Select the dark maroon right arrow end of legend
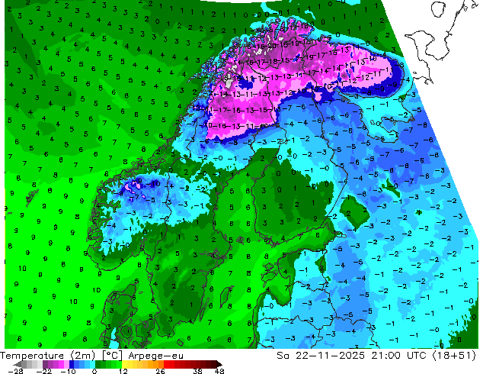 [x=219, y=364]
